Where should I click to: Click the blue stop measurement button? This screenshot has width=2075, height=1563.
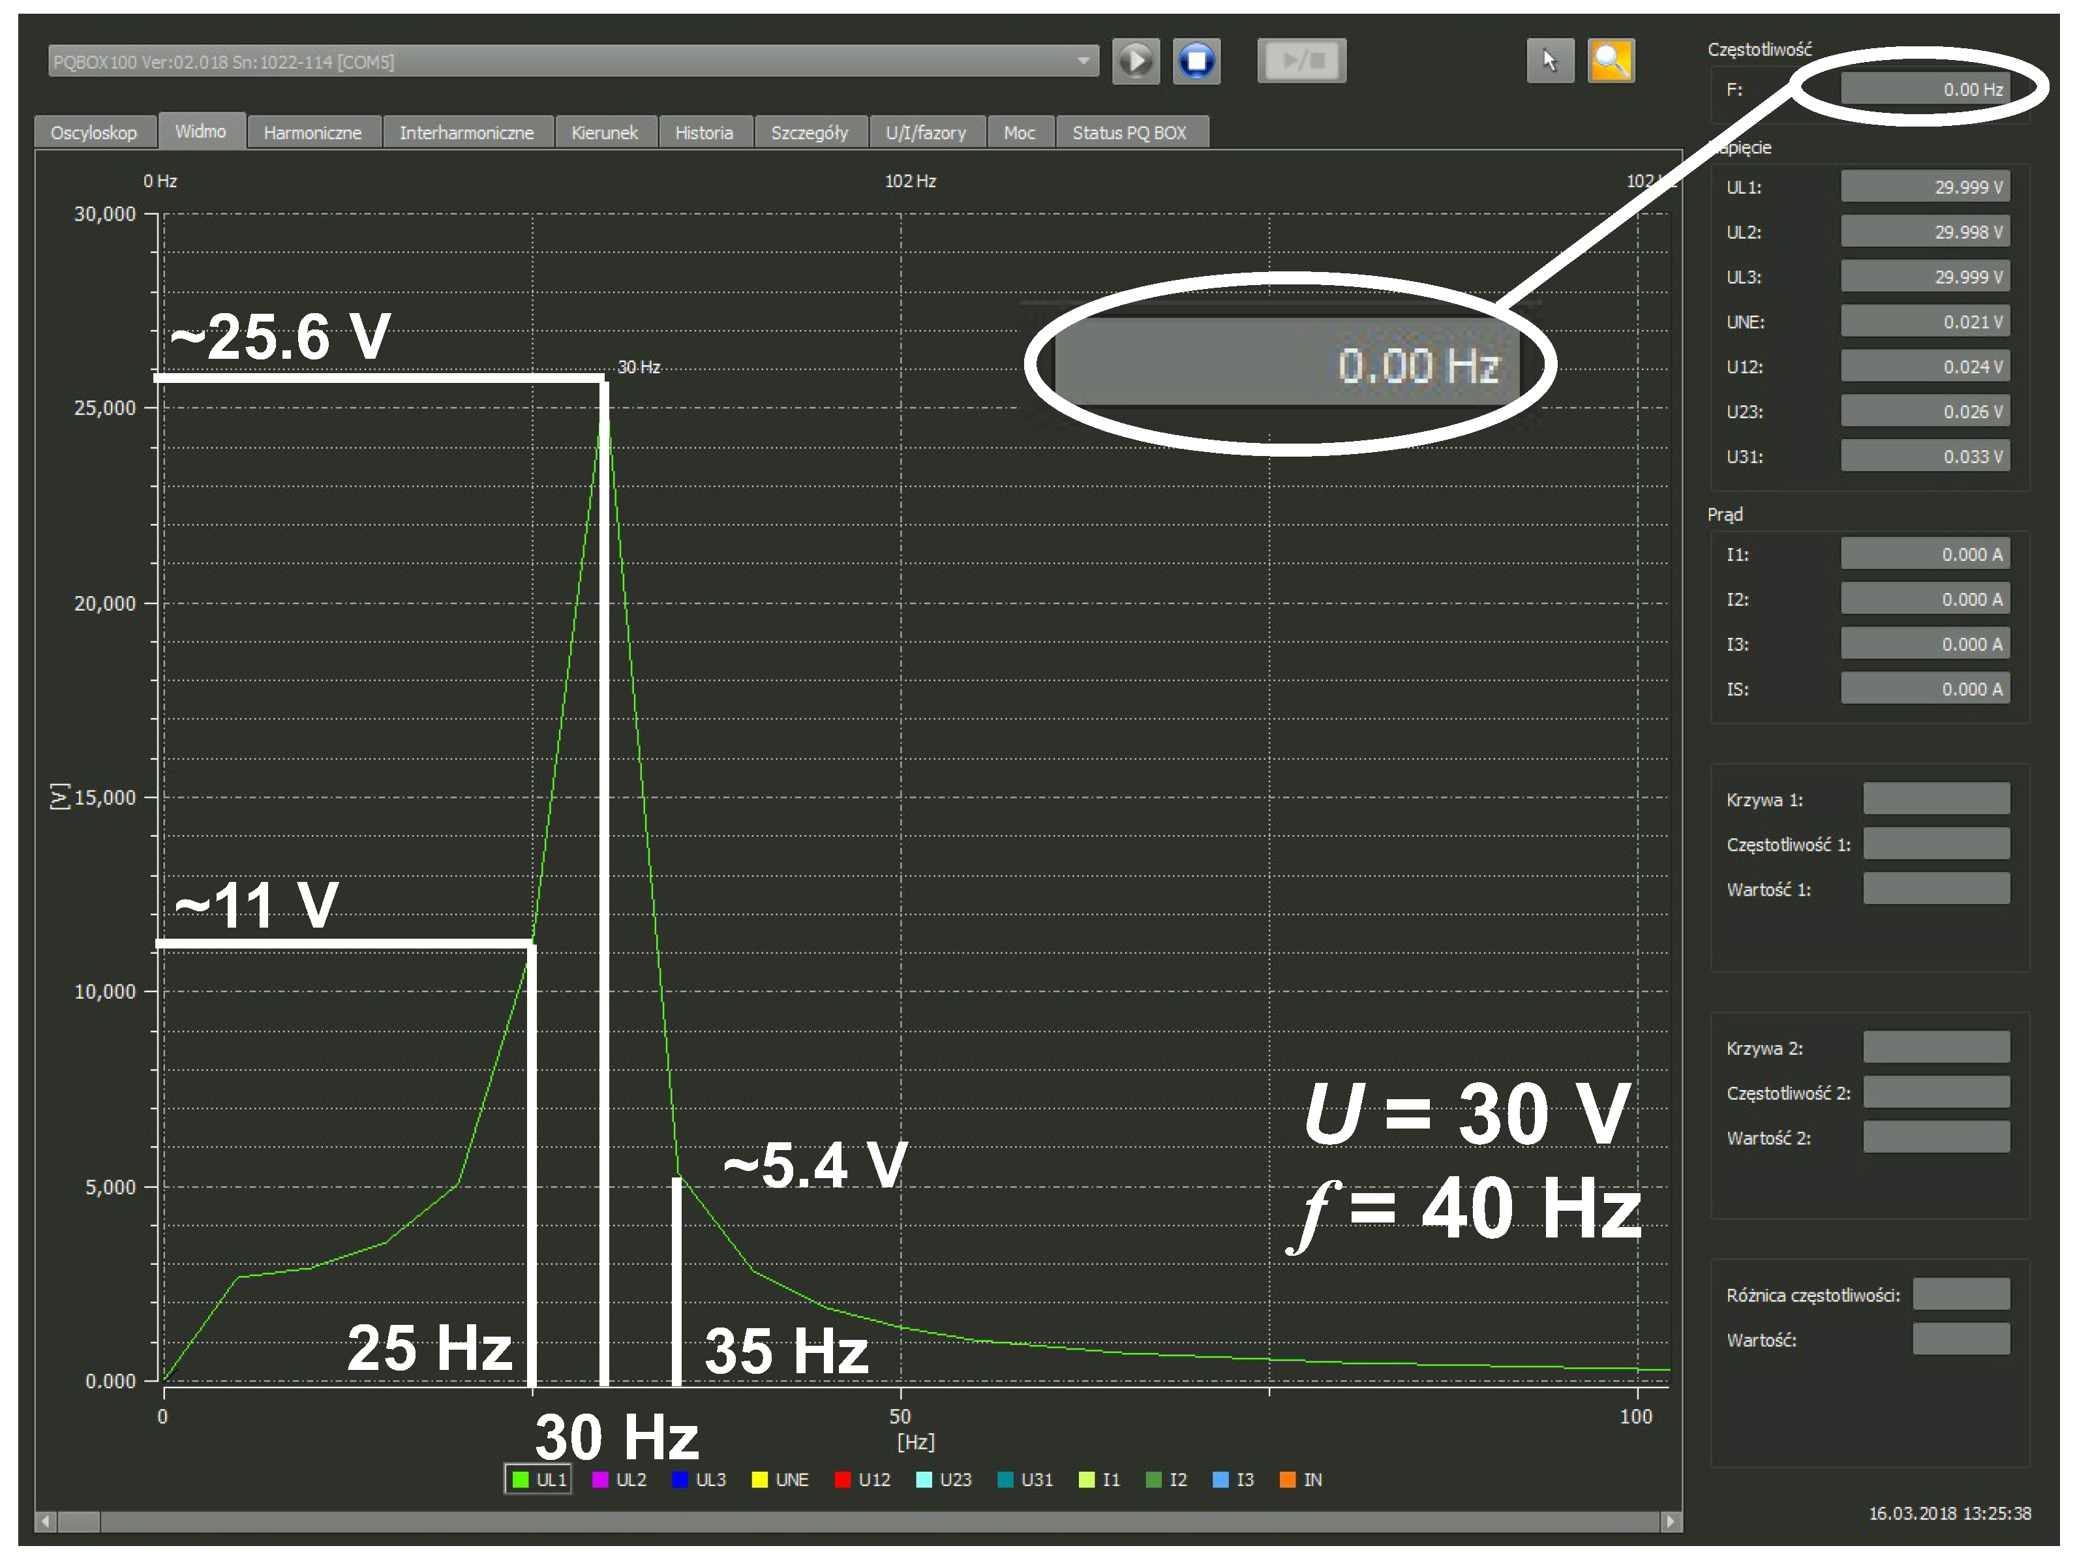point(1196,62)
